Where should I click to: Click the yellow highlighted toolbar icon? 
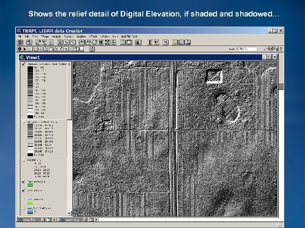175,42
